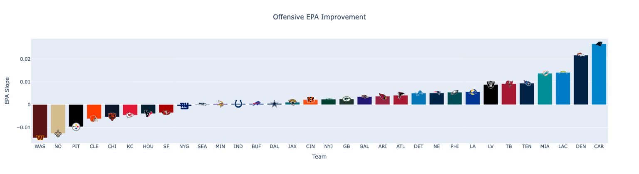Click the Las Vegas Raiders logo
Viewport: 639px width, 174px height.
pos(490,85)
